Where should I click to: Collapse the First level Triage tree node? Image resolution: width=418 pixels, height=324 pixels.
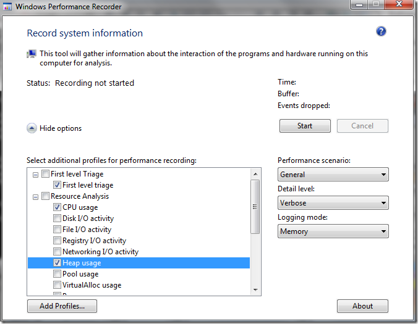[35, 175]
